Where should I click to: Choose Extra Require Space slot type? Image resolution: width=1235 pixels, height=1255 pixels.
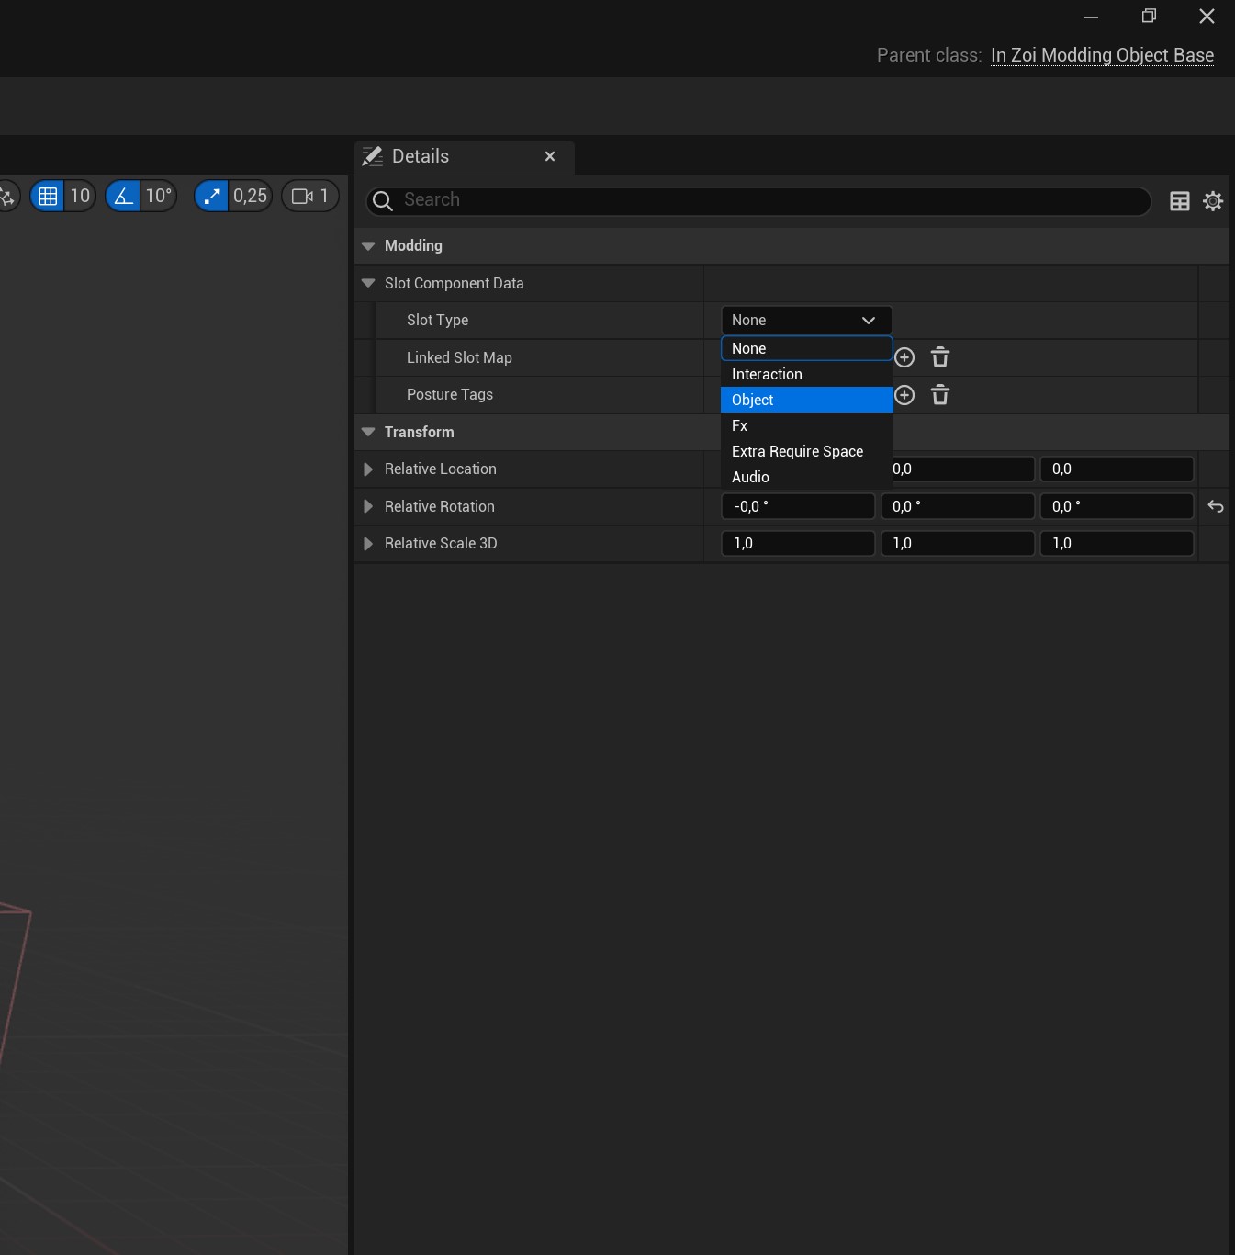806,451
